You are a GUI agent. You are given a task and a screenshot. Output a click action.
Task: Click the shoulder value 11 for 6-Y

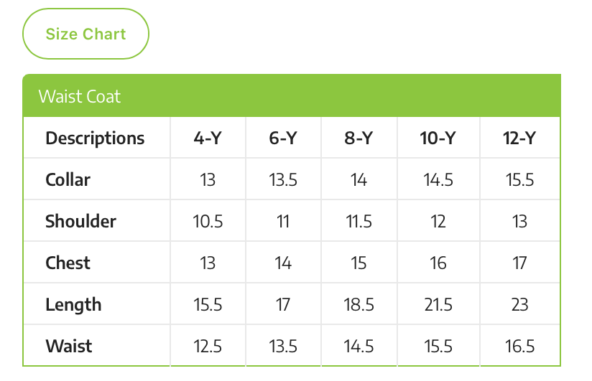click(283, 221)
